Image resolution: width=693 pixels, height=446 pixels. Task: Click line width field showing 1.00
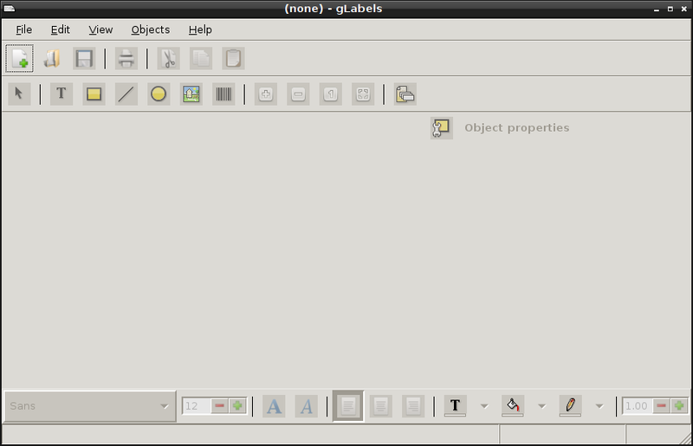[638, 406]
